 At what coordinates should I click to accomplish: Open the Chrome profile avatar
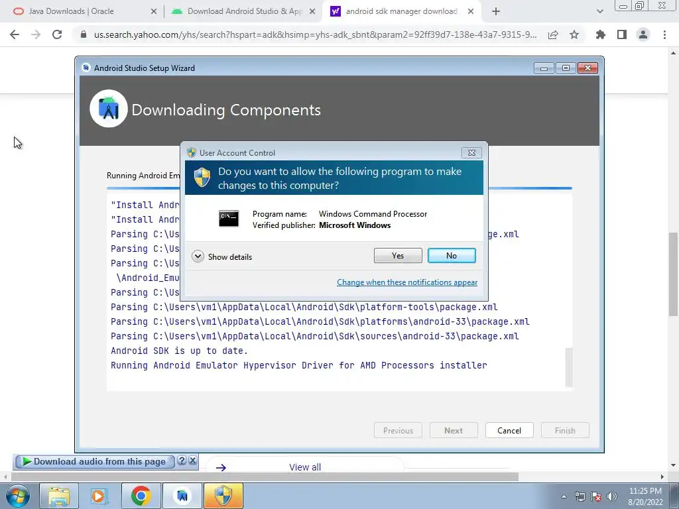pos(643,34)
